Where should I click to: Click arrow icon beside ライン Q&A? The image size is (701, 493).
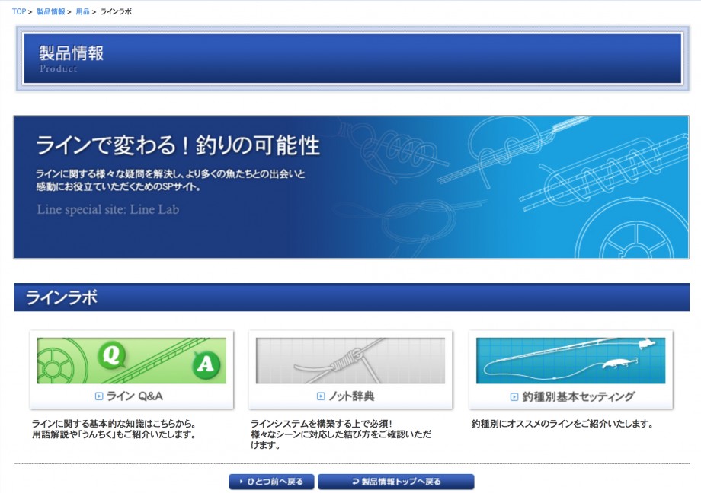pyautogui.click(x=99, y=396)
